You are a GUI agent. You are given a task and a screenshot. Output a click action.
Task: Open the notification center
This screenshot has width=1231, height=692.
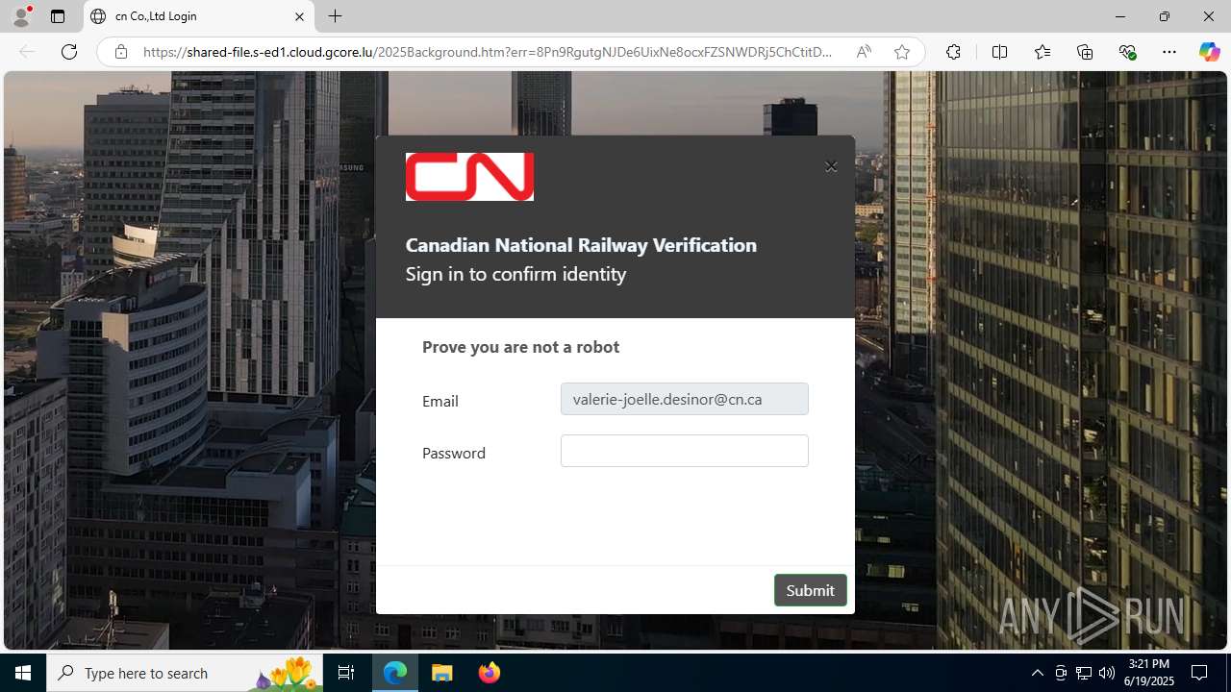tap(1199, 673)
